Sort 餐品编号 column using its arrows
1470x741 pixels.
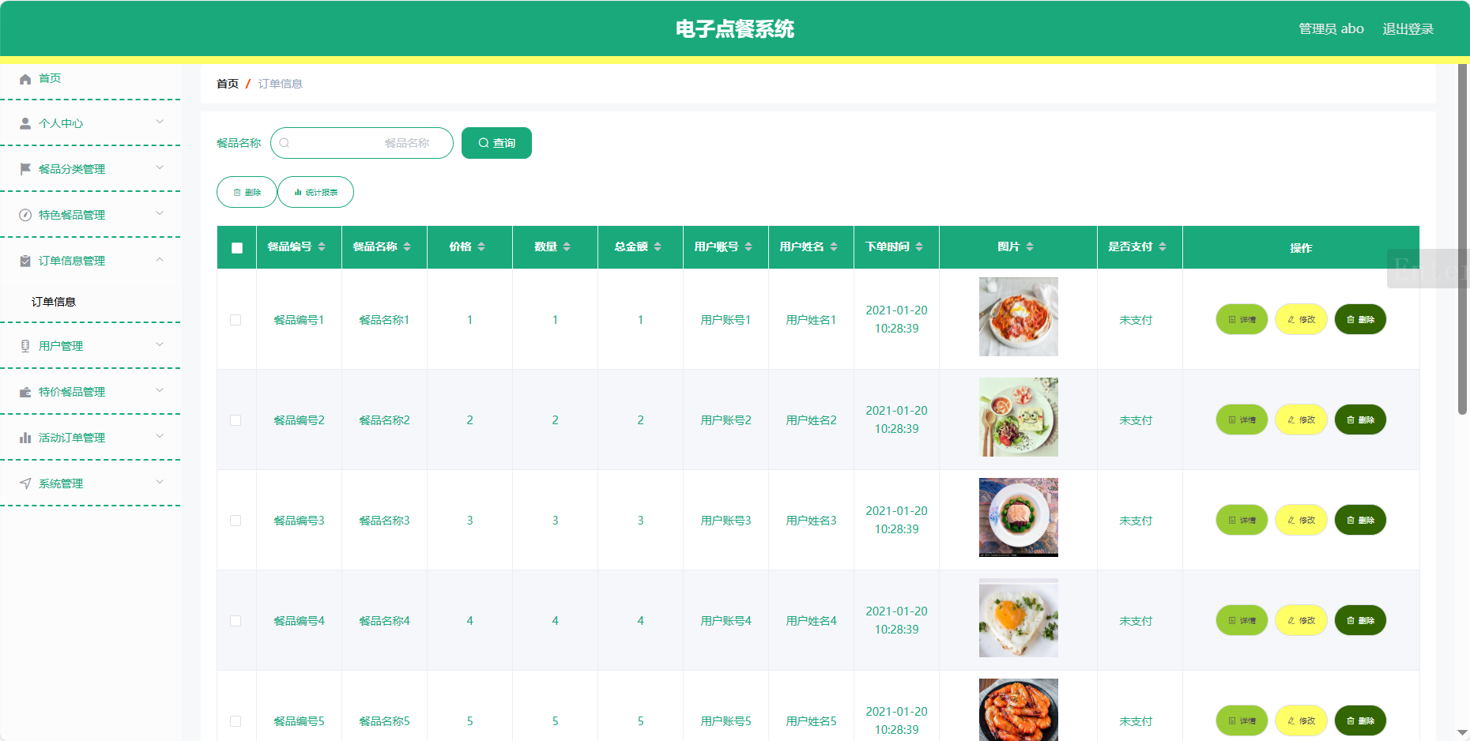(x=322, y=247)
